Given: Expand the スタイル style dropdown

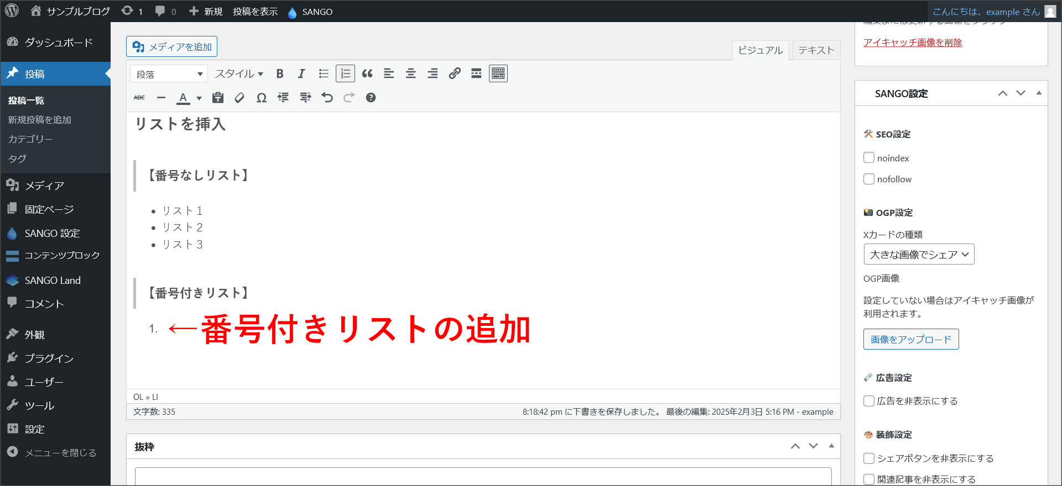Looking at the screenshot, I should pos(239,73).
